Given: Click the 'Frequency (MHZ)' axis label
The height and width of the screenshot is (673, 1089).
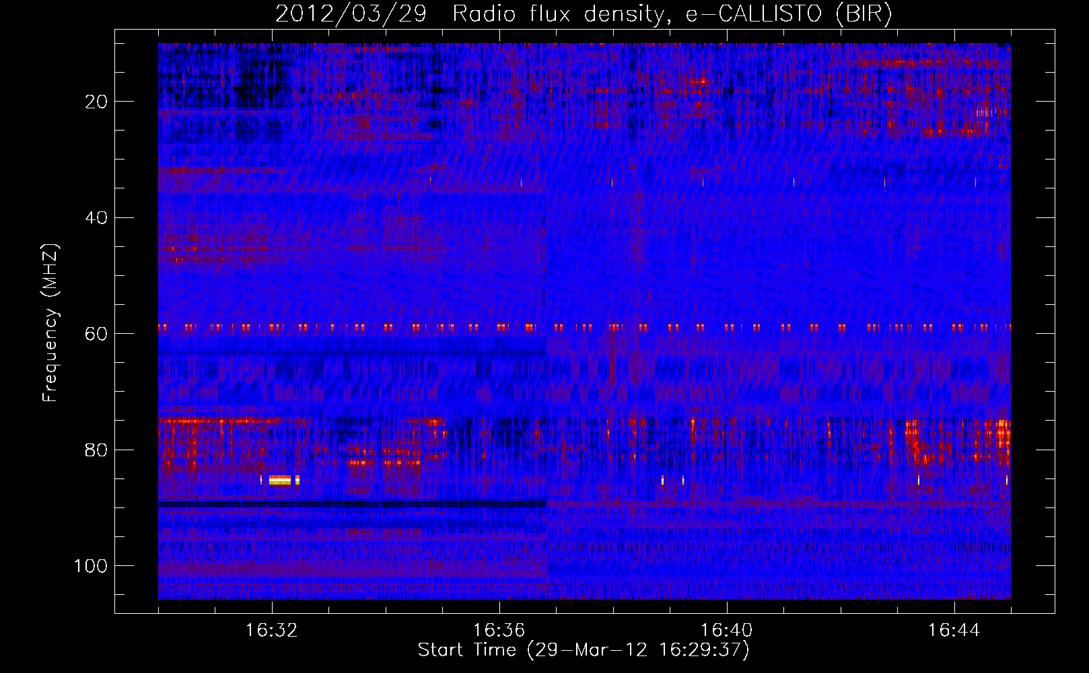Looking at the screenshot, I should (50, 323).
